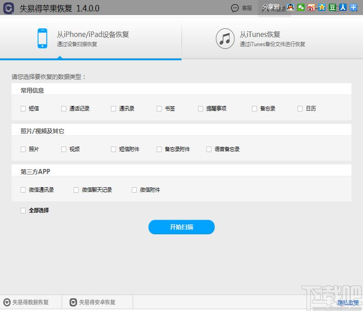Click the 客服 label text

(247, 8)
